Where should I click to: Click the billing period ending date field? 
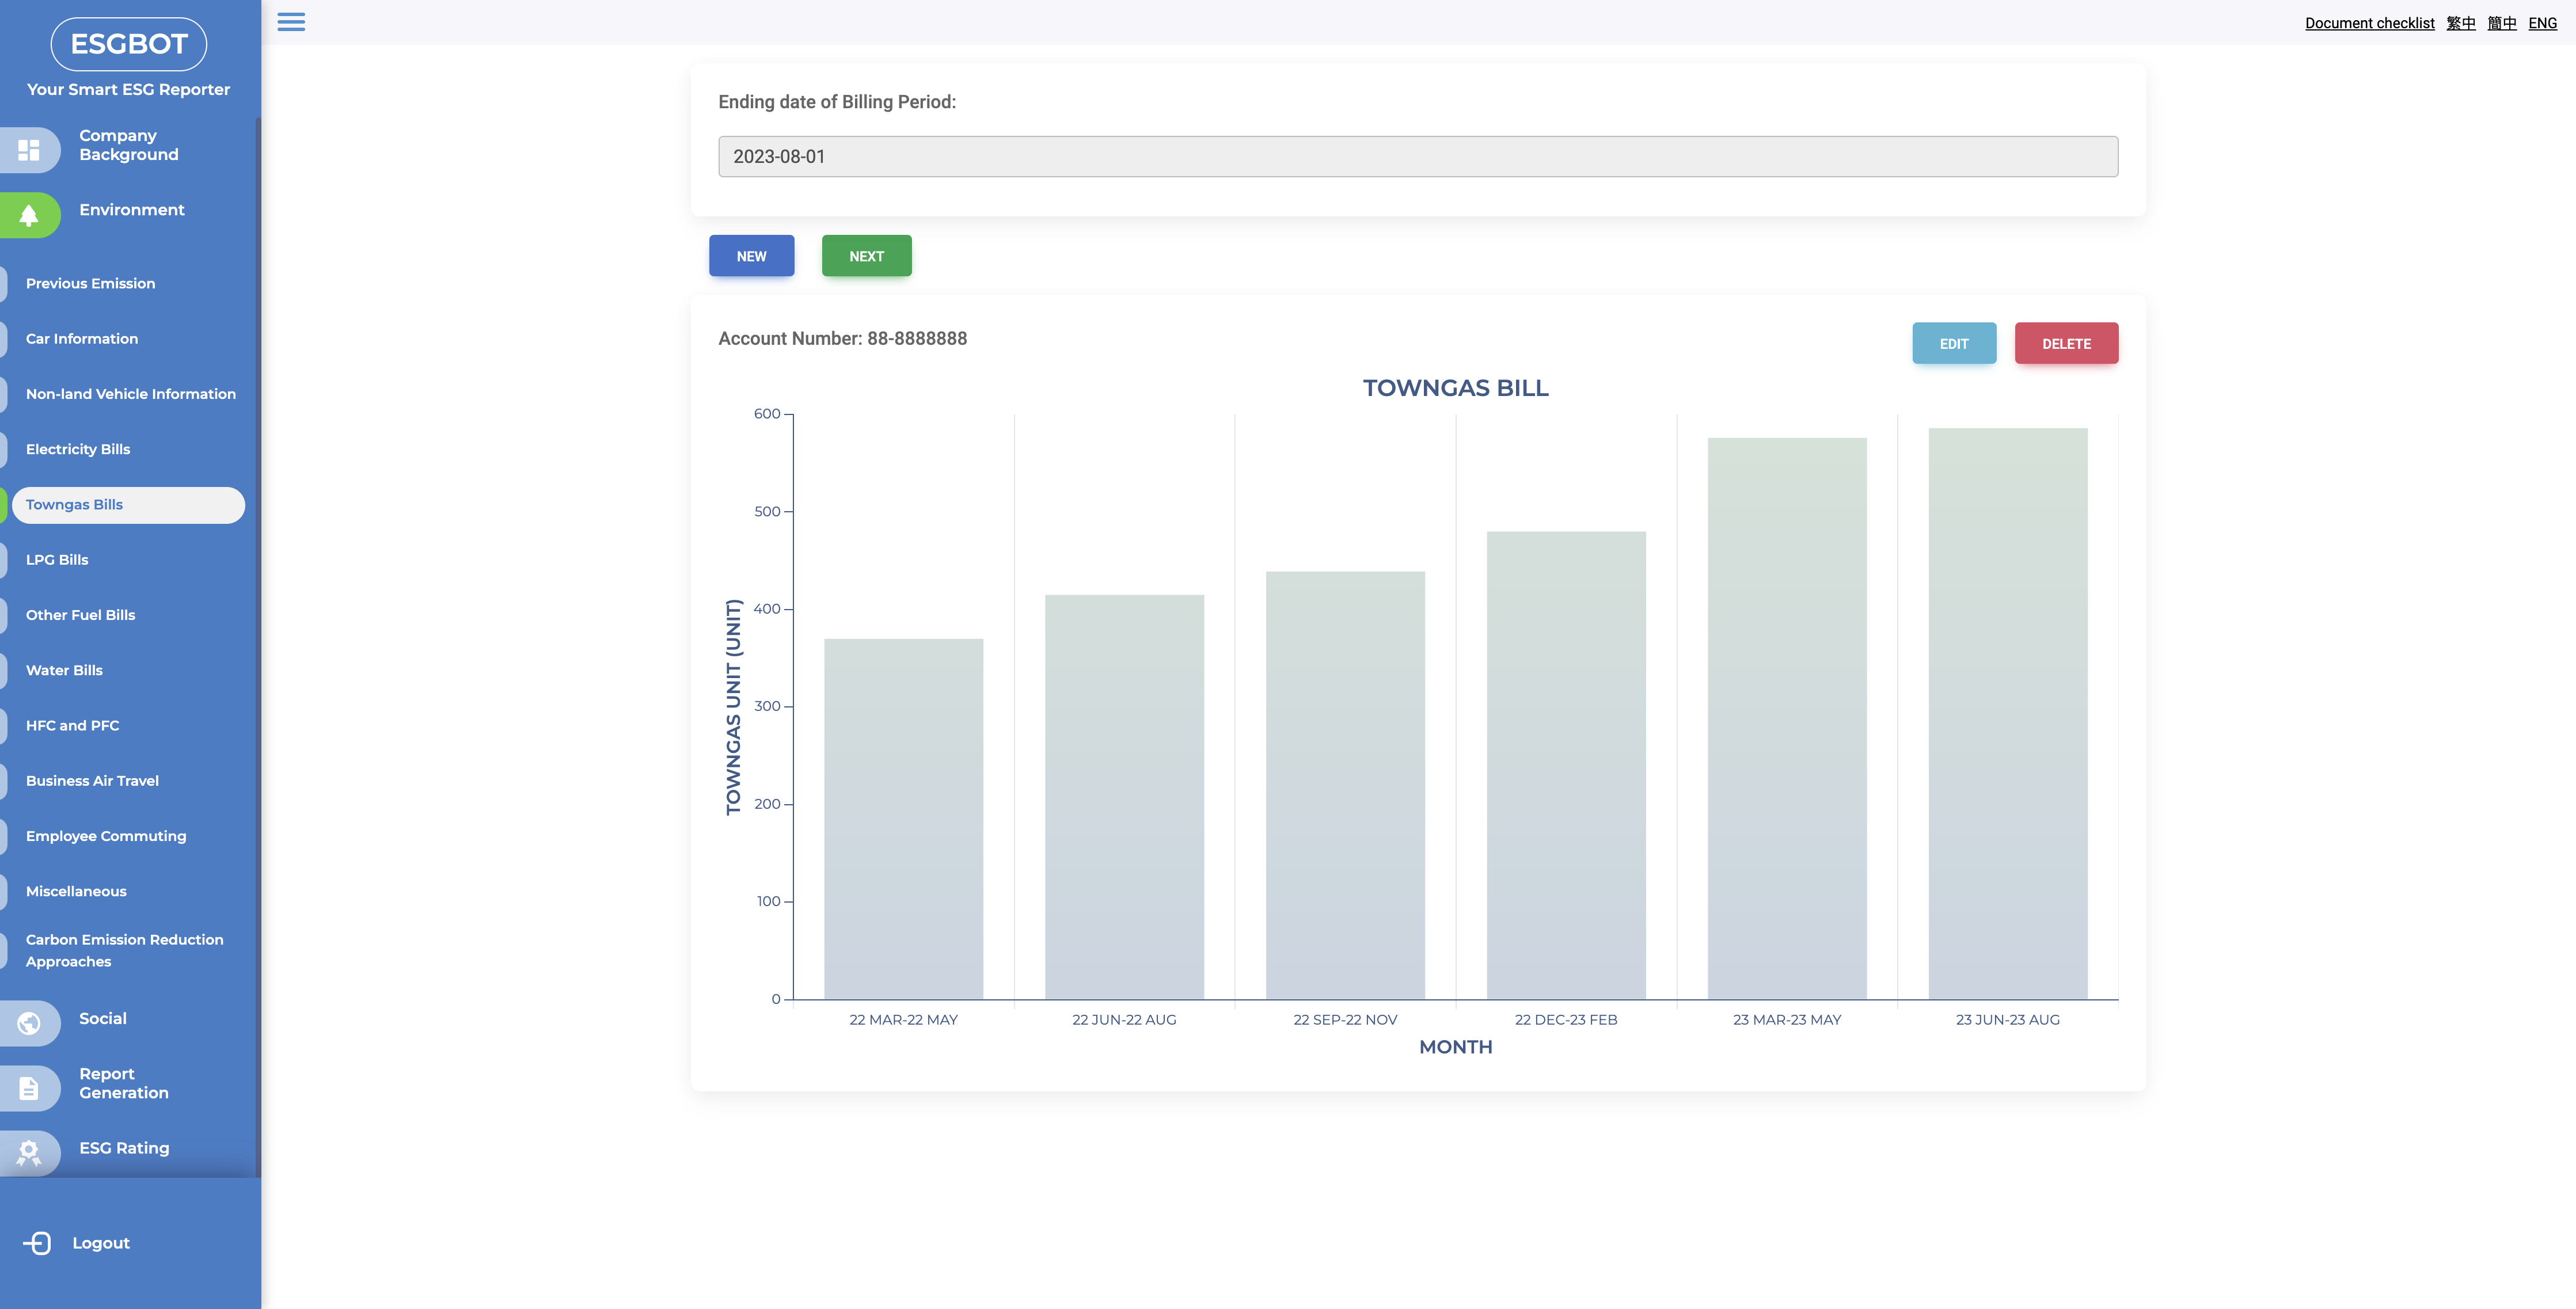pyautogui.click(x=1417, y=157)
